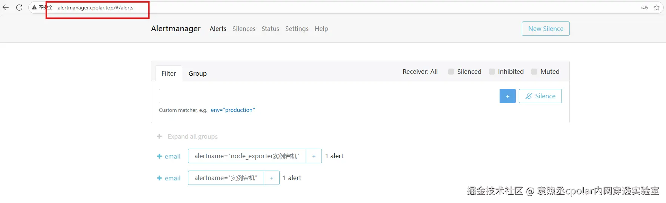Check the Muted checkbox
Viewport: 666px width, 203px height.
click(534, 72)
